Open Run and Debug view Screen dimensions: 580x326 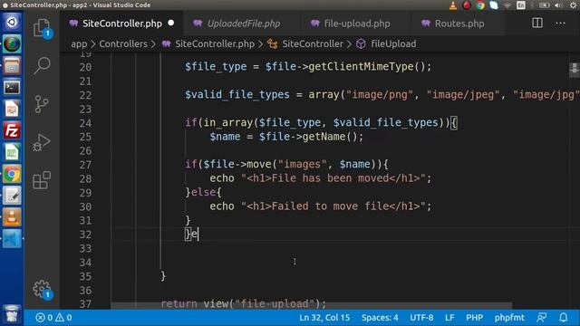(x=42, y=142)
